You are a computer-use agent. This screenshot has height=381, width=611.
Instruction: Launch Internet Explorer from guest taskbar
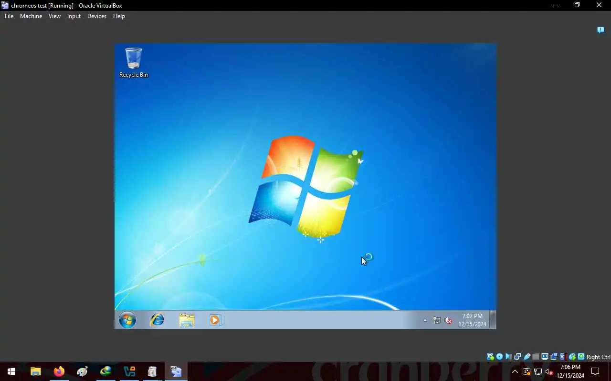coord(157,320)
